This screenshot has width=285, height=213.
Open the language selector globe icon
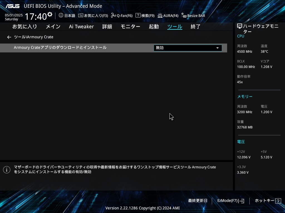pyautogui.click(x=61, y=15)
